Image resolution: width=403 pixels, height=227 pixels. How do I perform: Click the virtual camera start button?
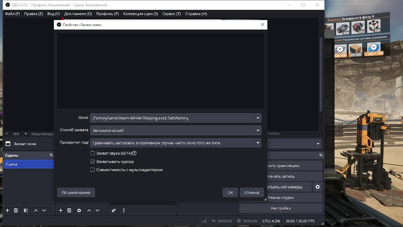click(289, 187)
